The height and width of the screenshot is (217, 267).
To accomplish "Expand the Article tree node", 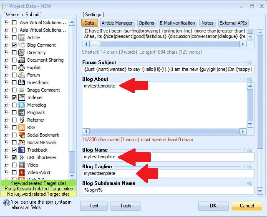I will tap(6, 37).
